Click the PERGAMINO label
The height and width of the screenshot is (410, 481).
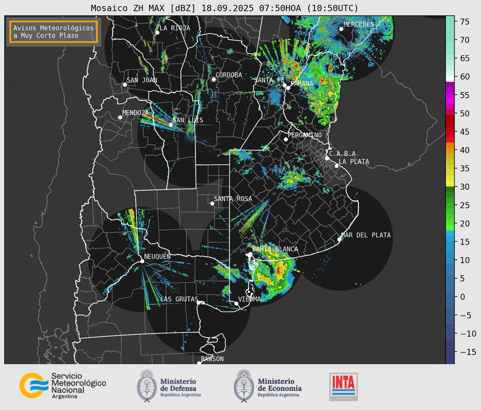coord(305,135)
